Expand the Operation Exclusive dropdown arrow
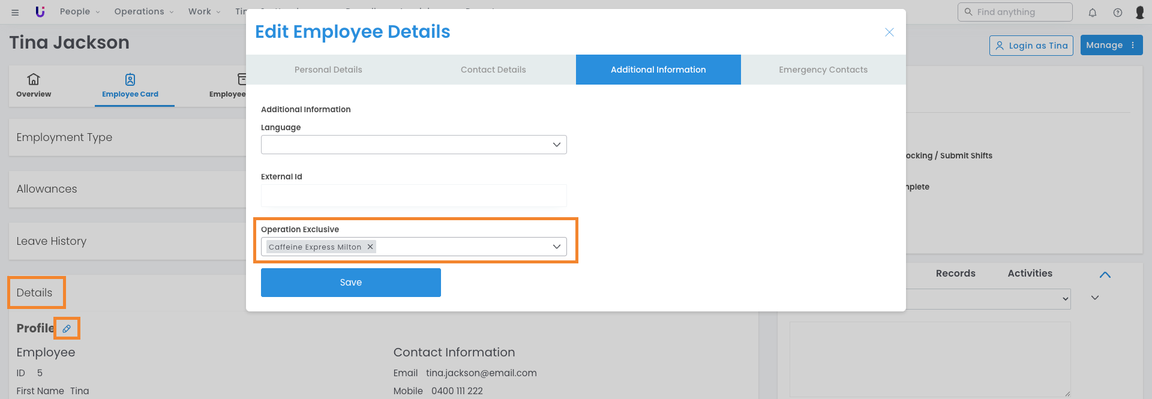 pyautogui.click(x=556, y=247)
